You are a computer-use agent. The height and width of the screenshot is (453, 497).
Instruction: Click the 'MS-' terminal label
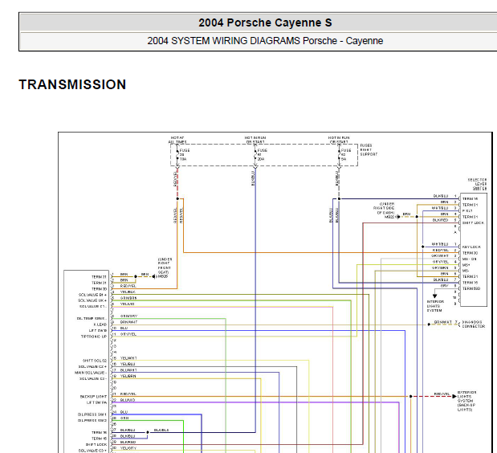(x=466, y=271)
